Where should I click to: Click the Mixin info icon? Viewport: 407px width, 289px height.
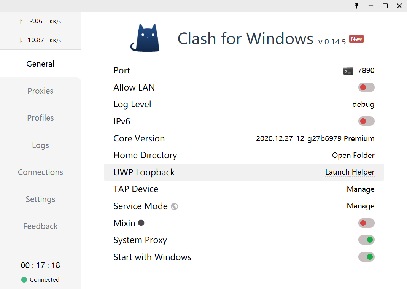tap(141, 223)
